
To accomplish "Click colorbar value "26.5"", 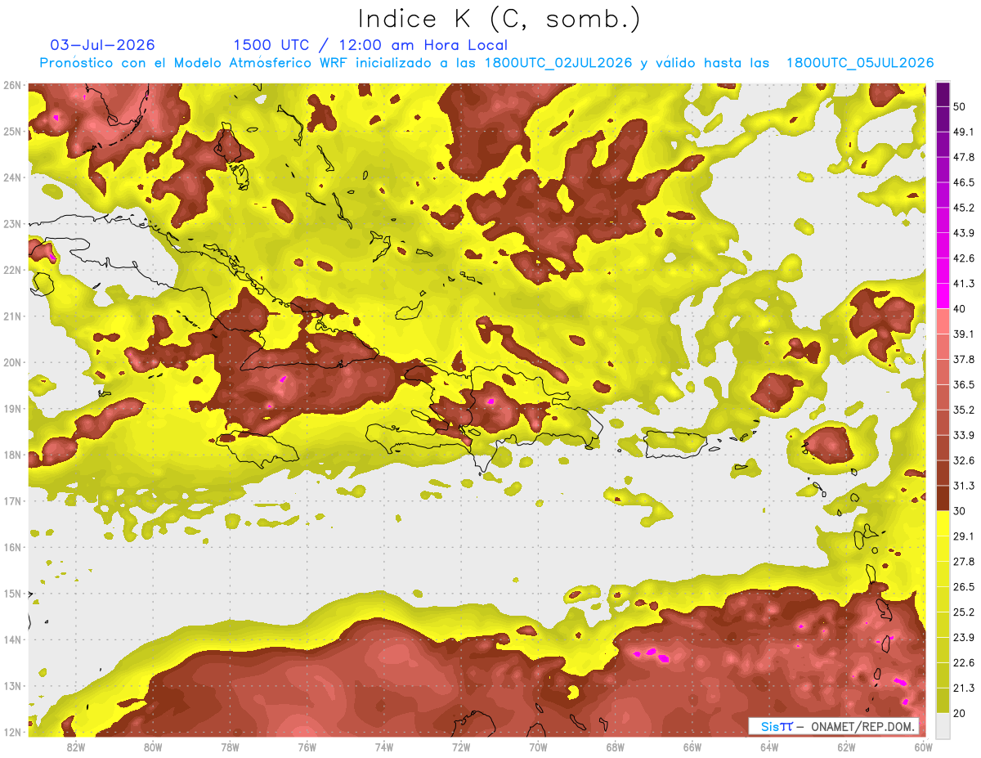I will click(963, 587).
